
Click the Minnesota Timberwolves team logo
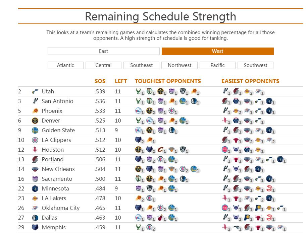[35, 188]
